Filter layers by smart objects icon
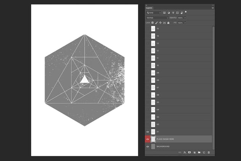Screen dimensions: 241x161 click(x=182, y=13)
